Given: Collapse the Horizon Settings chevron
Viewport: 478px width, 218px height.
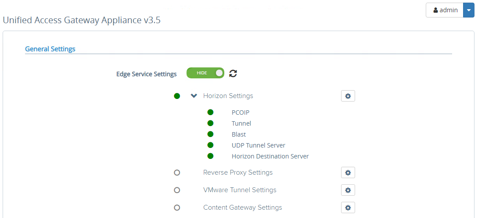Looking at the screenshot, I should point(194,96).
